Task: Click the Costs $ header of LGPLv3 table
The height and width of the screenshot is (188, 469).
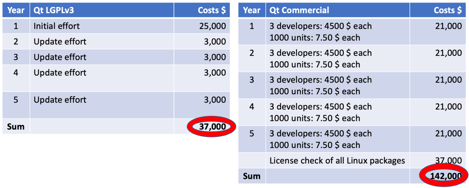Action: (212, 10)
